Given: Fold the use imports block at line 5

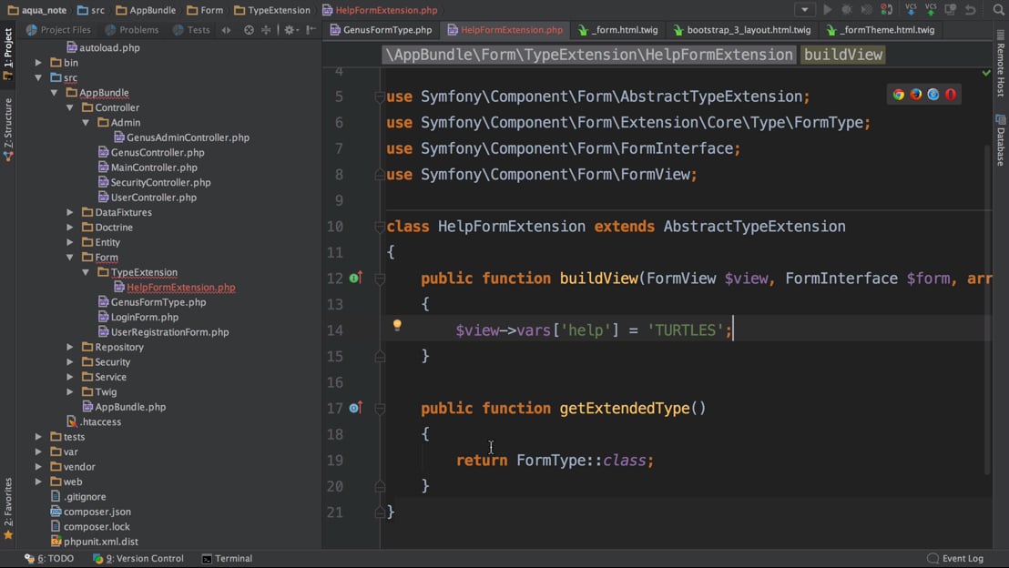Looking at the screenshot, I should (380, 96).
